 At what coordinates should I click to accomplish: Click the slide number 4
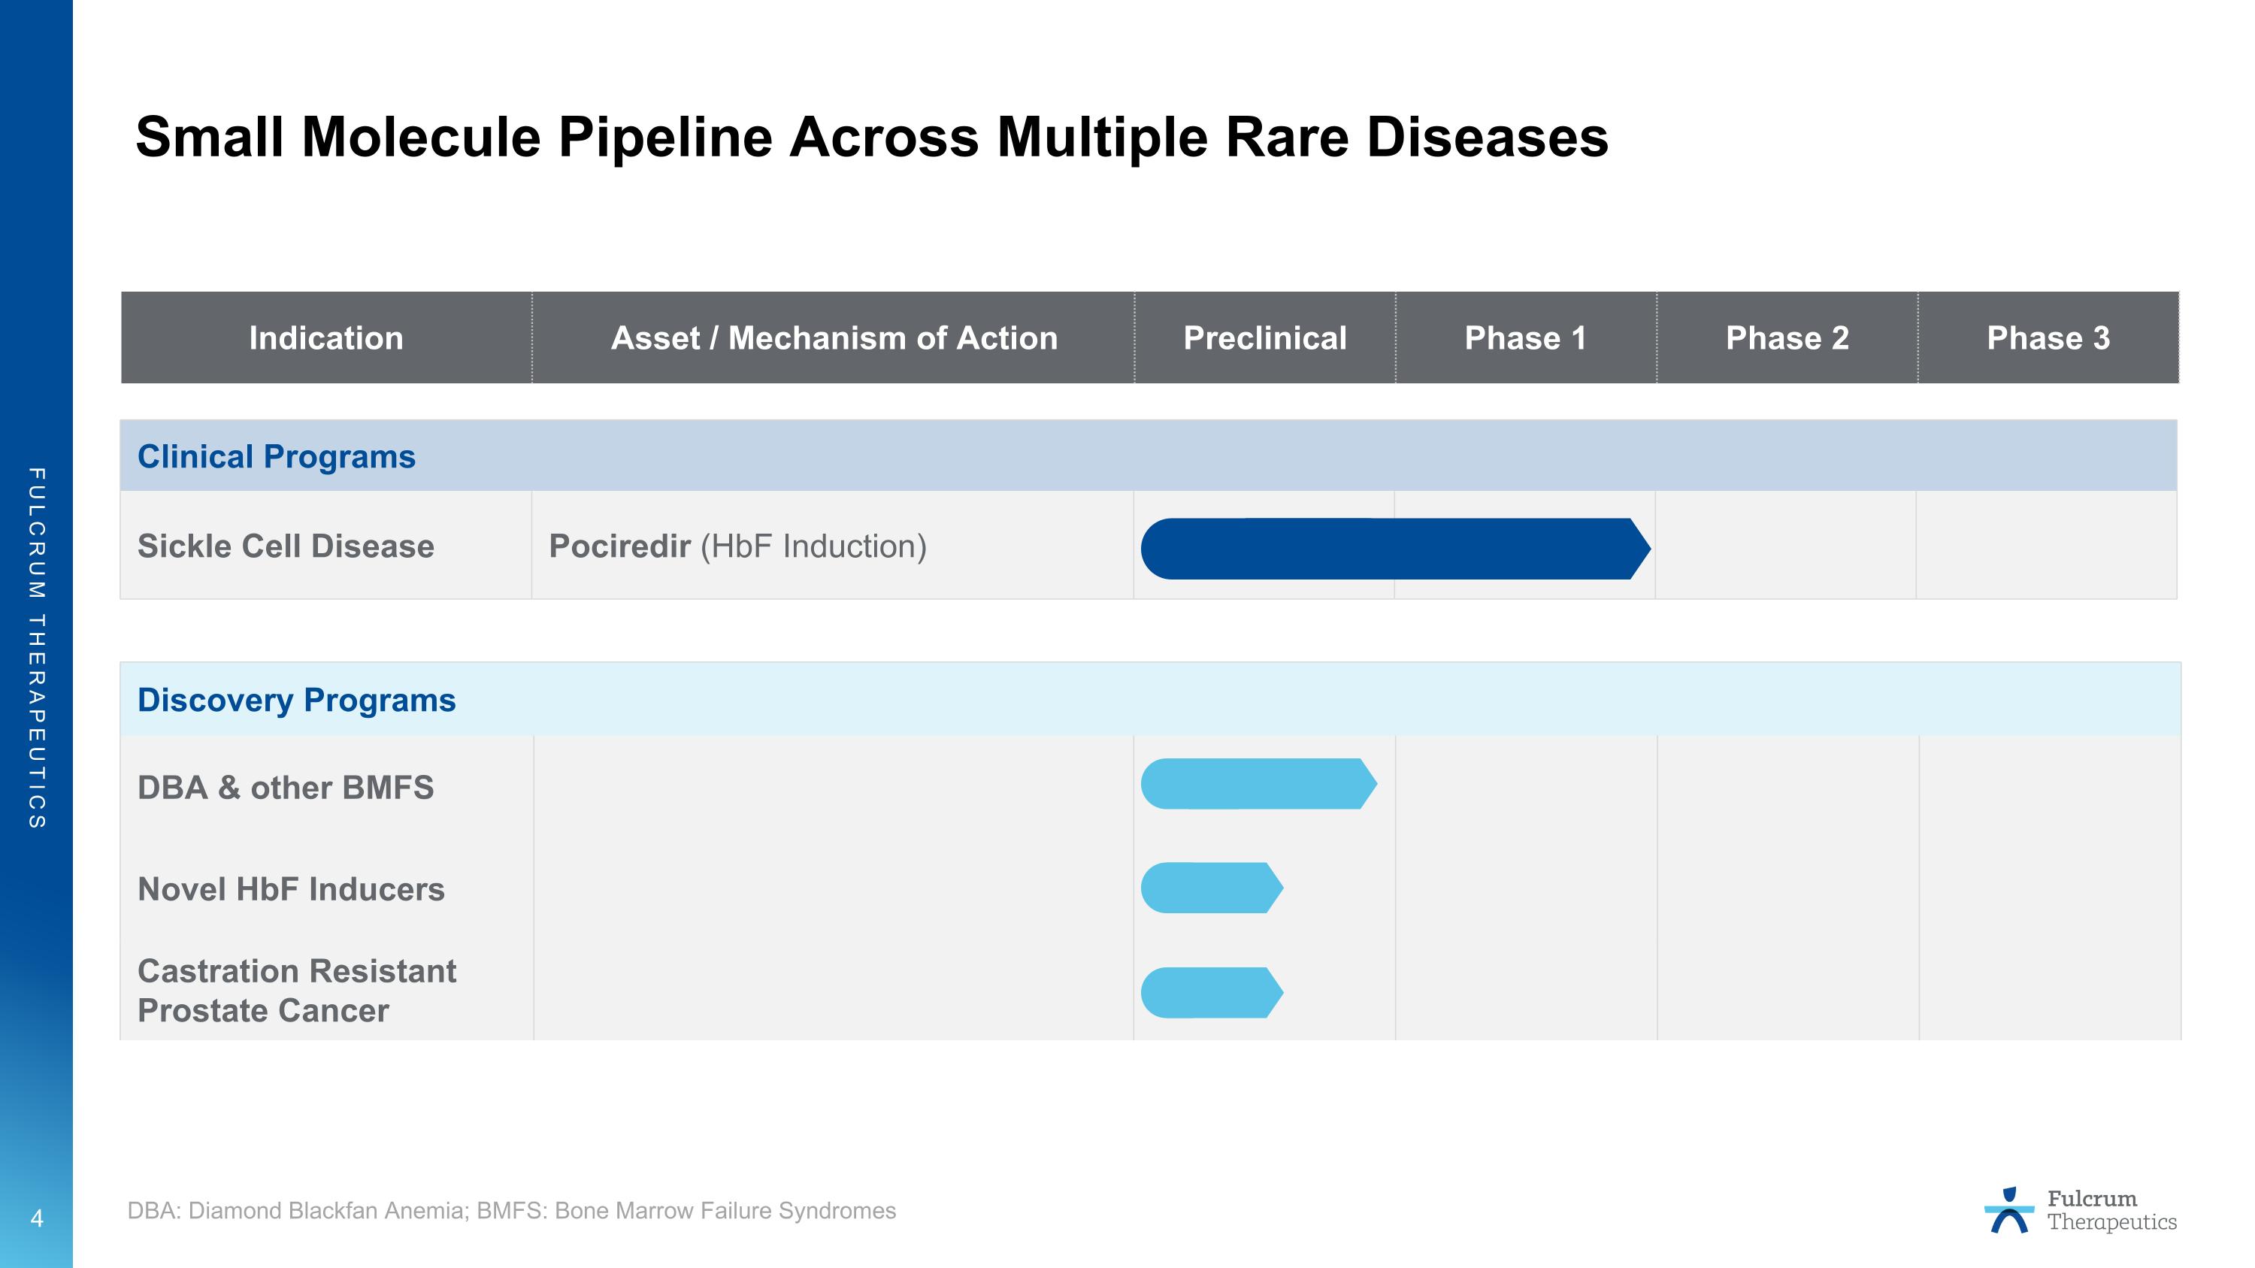[x=37, y=1217]
